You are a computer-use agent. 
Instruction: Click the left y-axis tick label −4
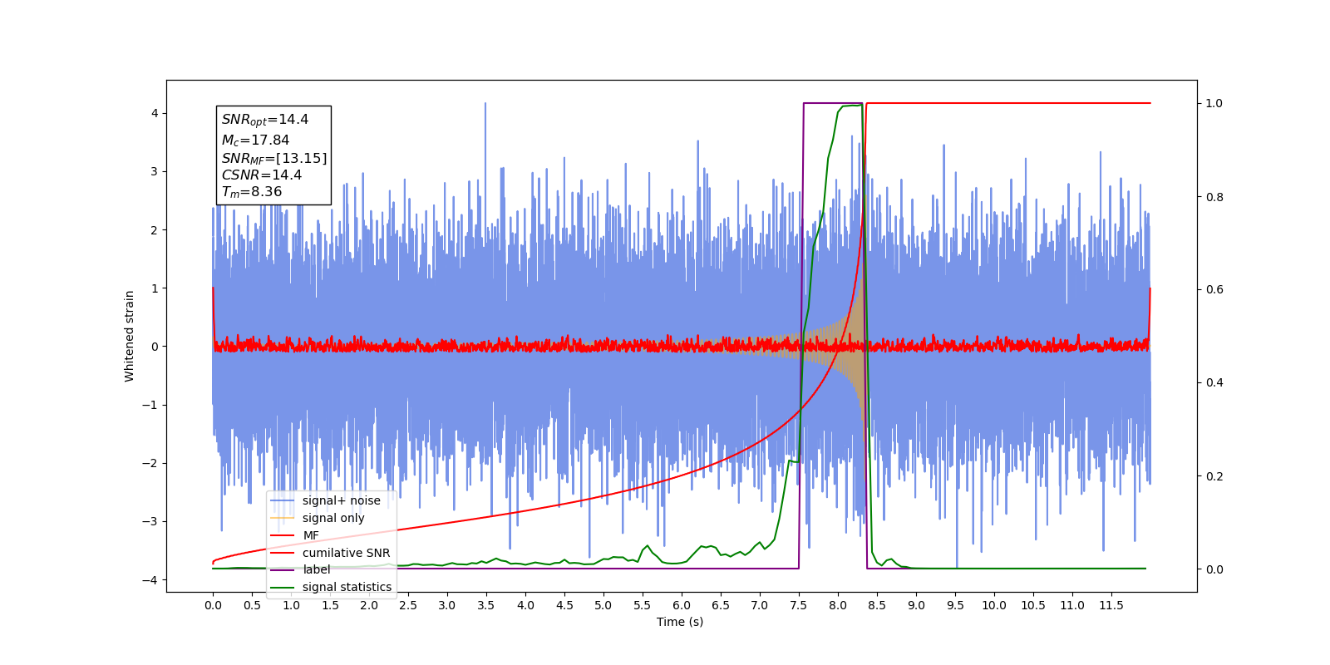click(150, 580)
